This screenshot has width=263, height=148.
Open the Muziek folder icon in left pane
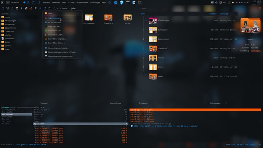point(127,18)
